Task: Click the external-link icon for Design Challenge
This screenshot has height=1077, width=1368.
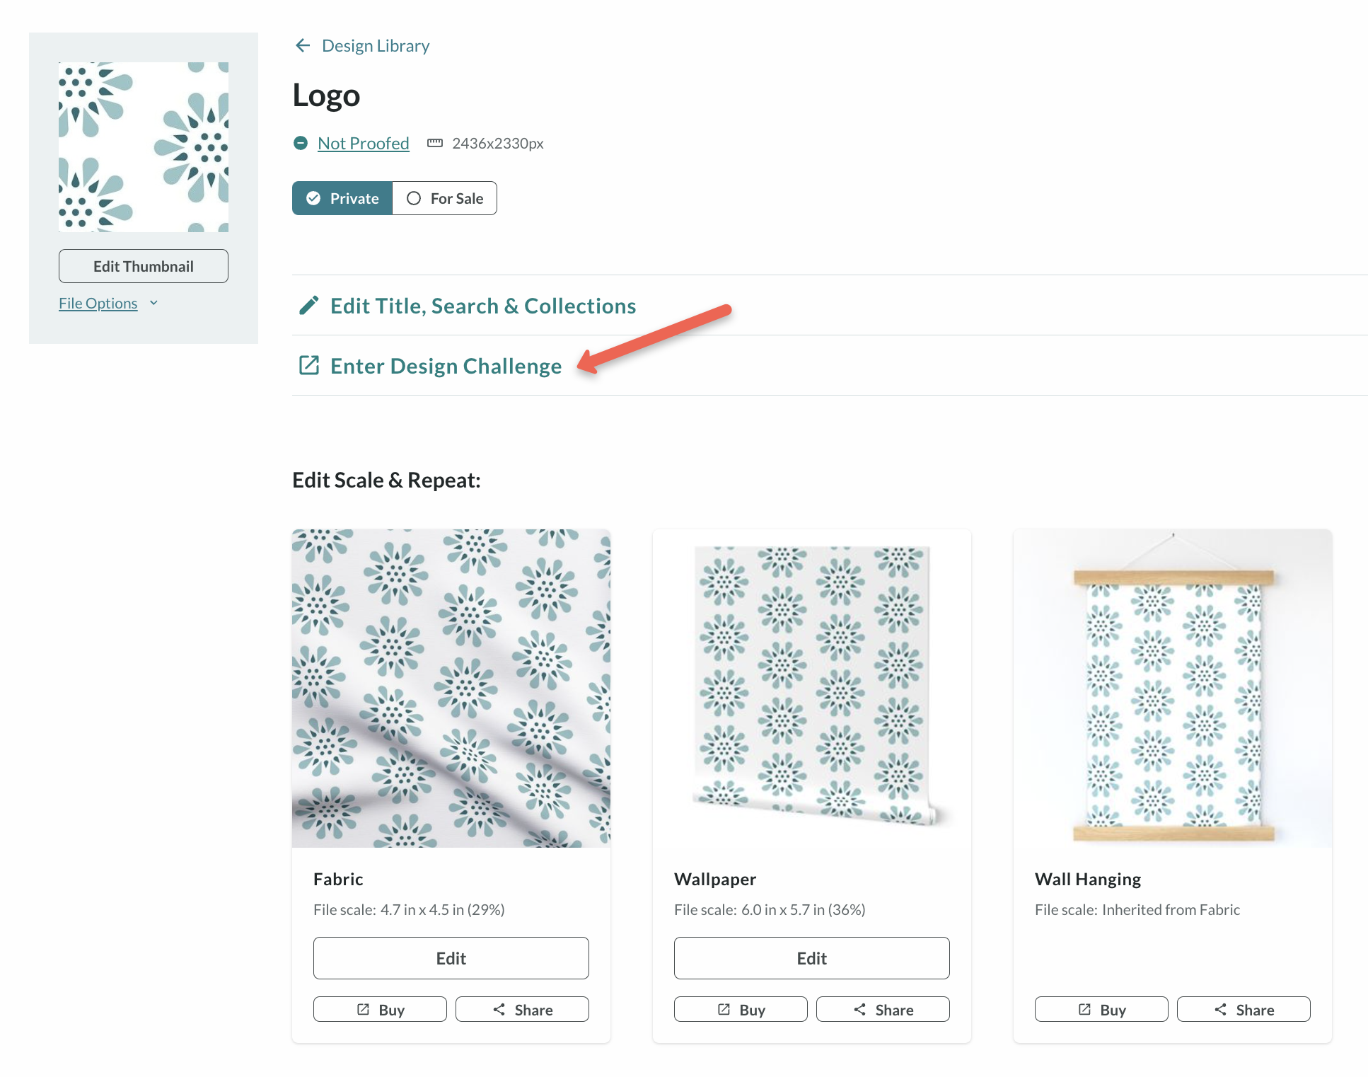Action: click(309, 366)
